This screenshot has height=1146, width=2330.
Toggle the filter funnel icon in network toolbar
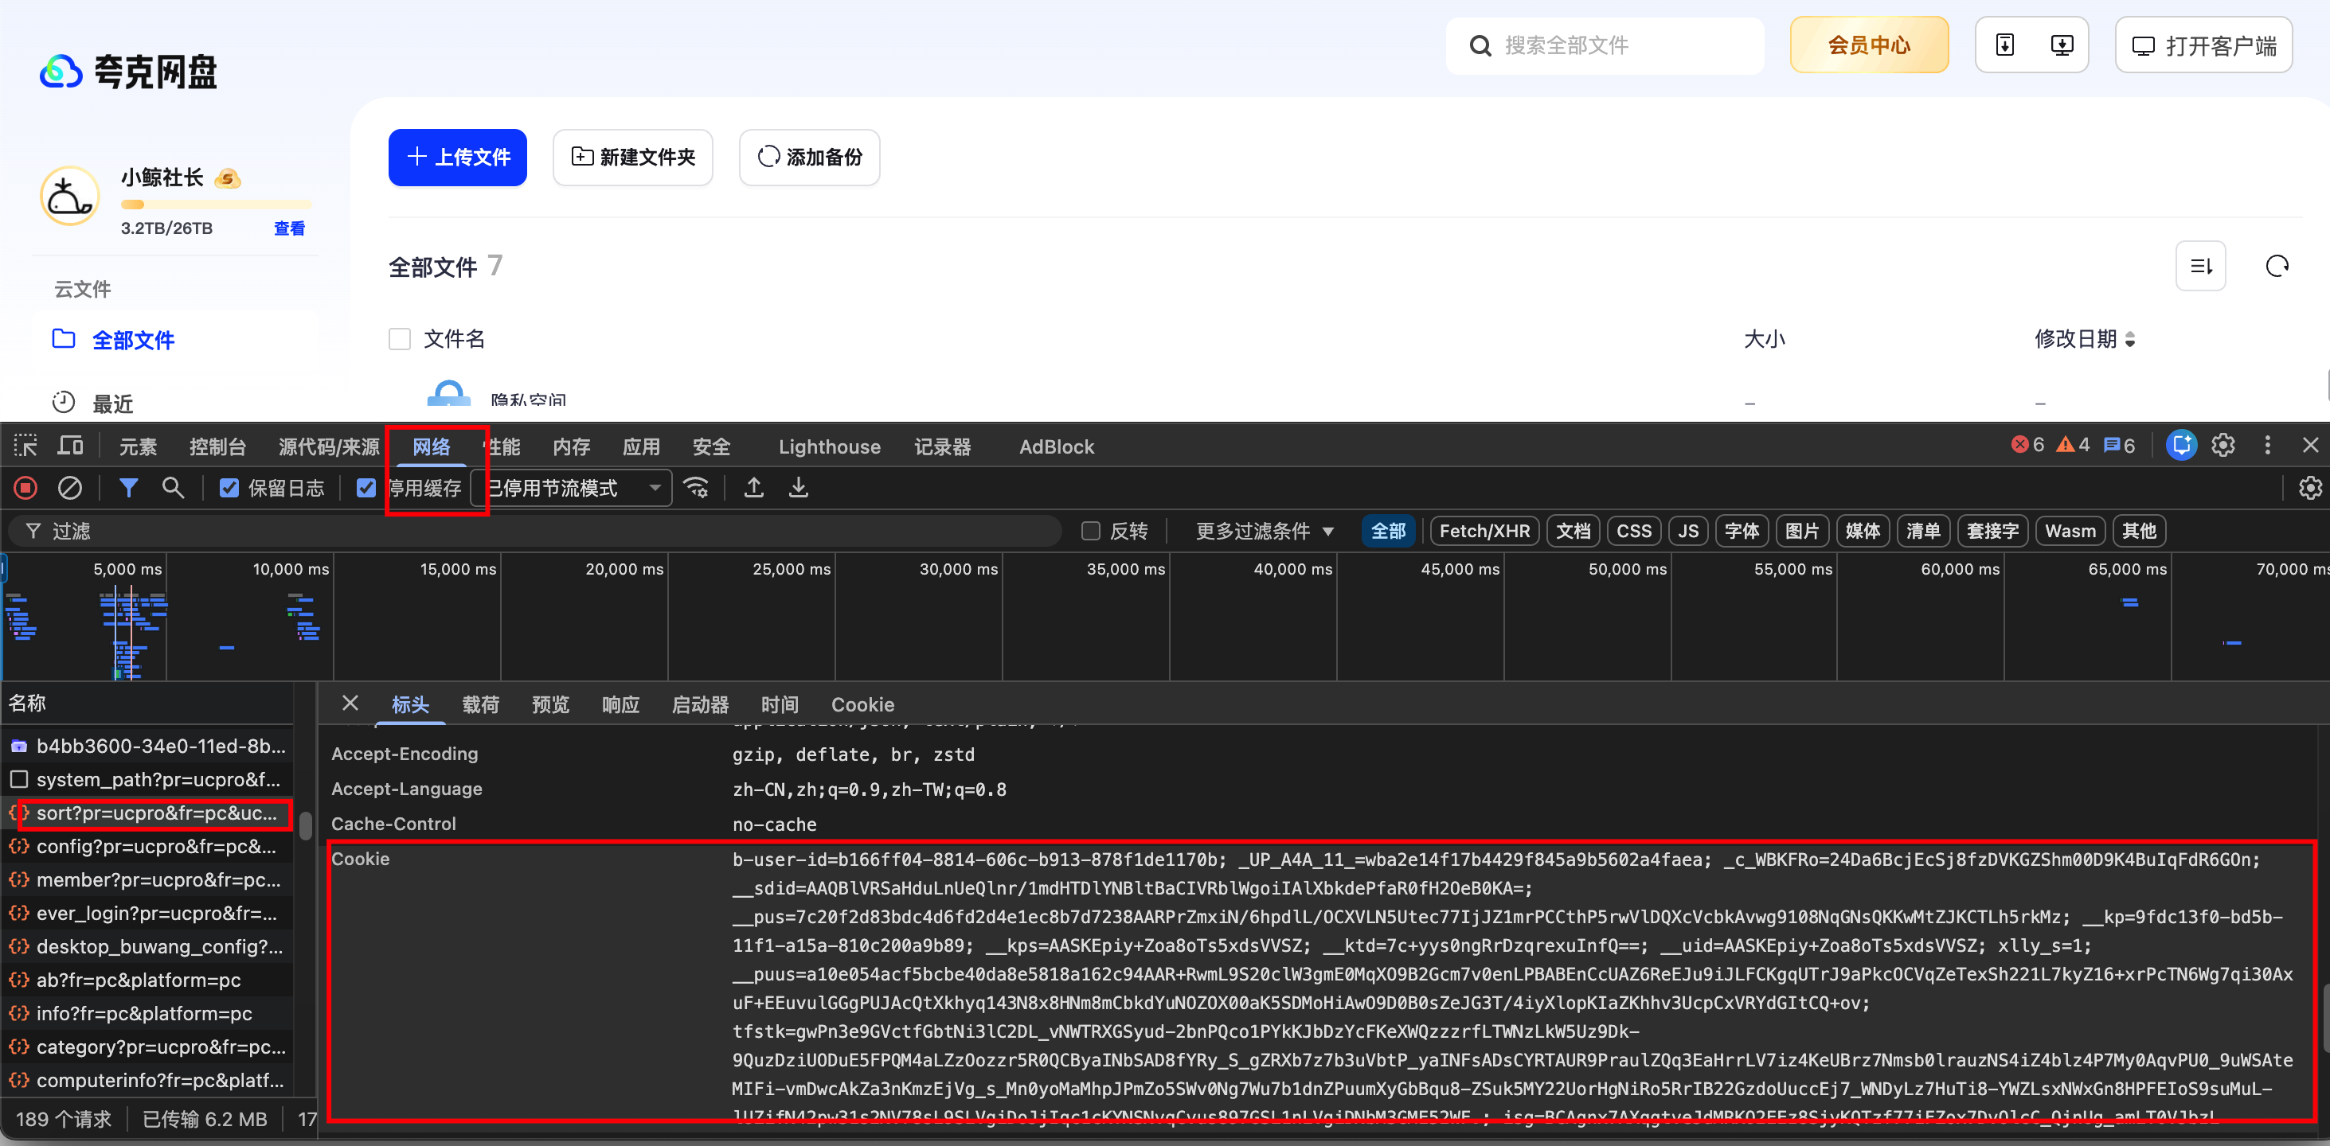[128, 488]
